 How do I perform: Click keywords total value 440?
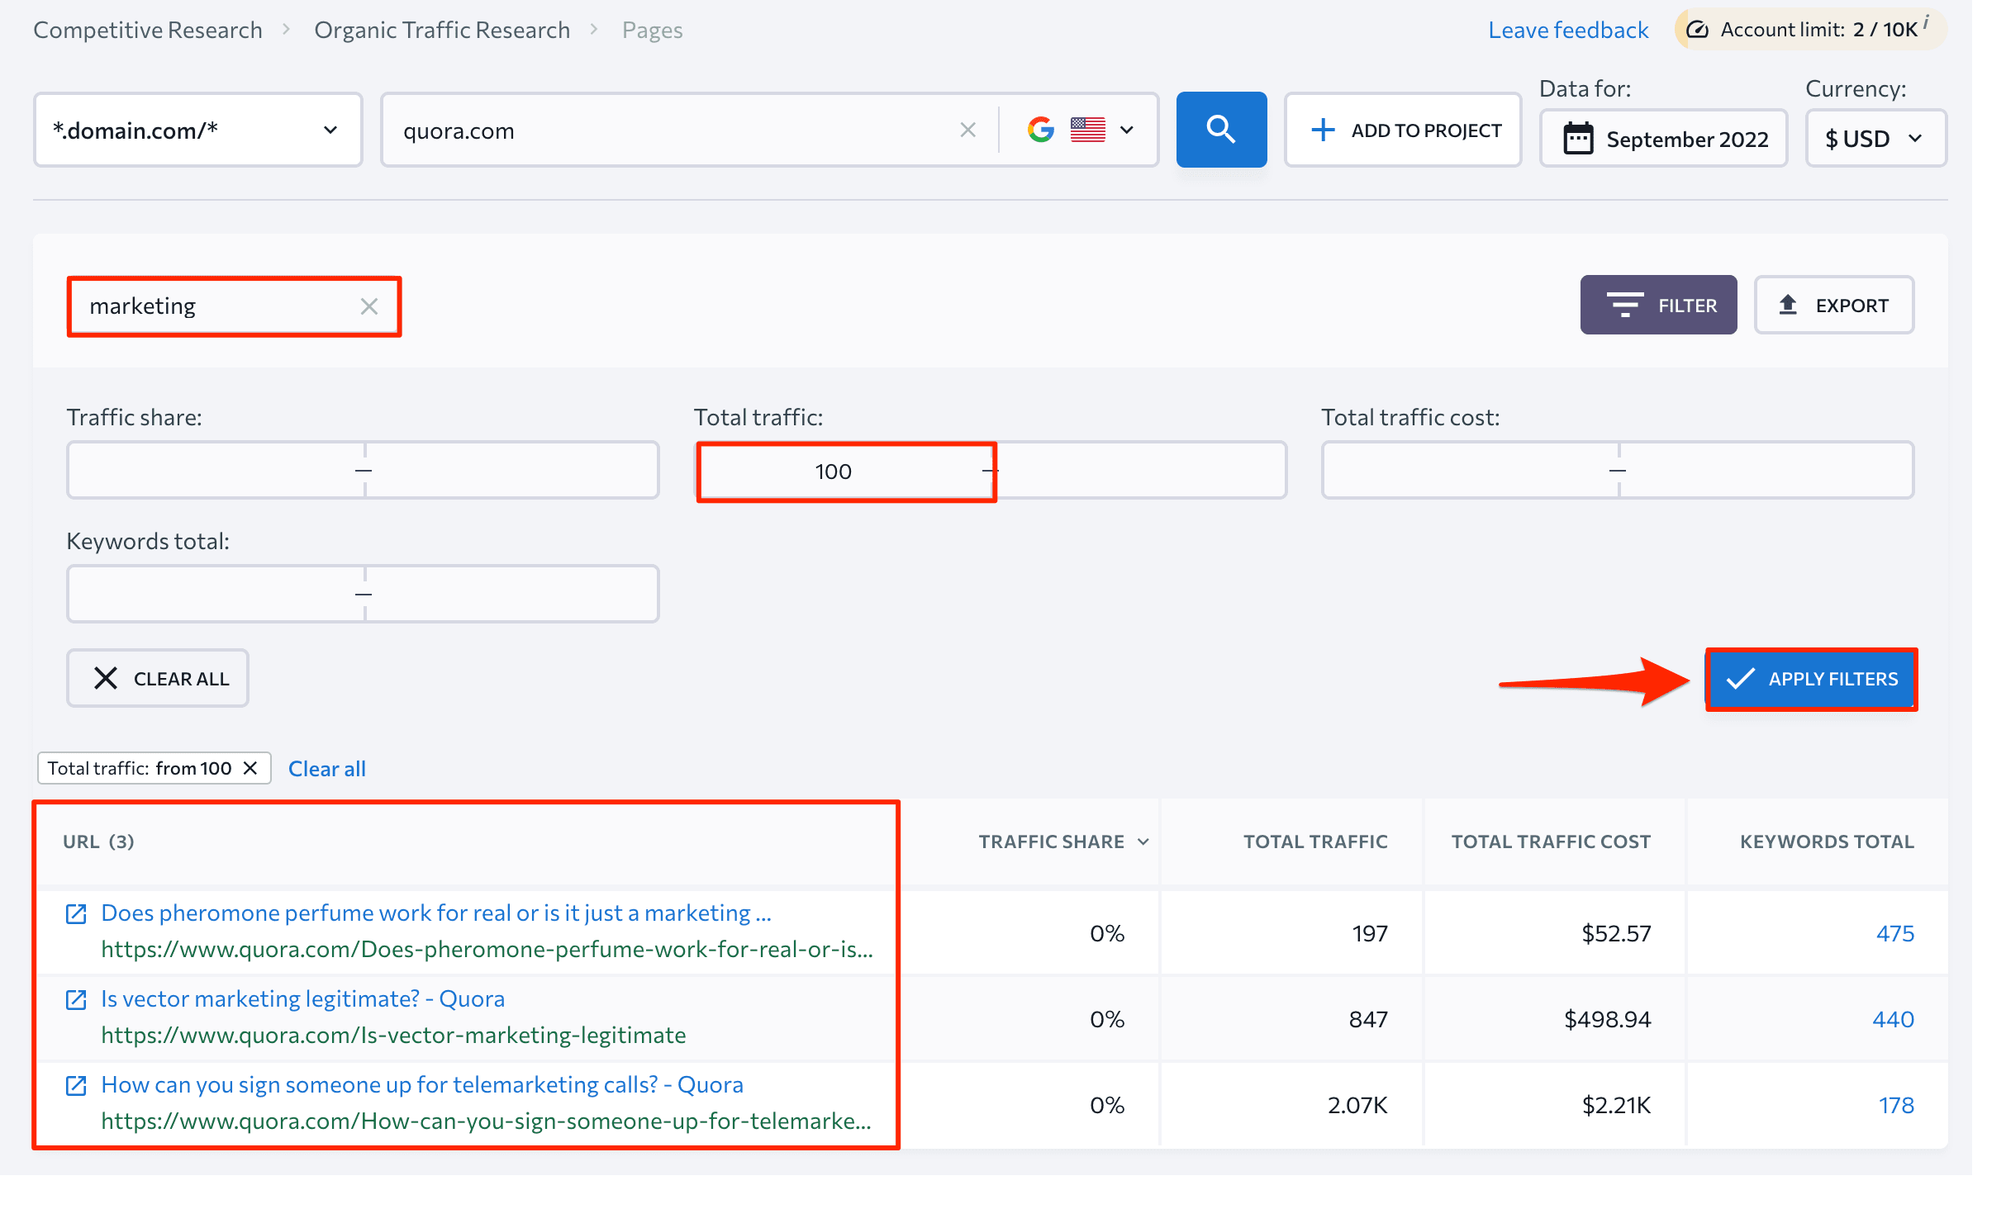[1893, 1019]
